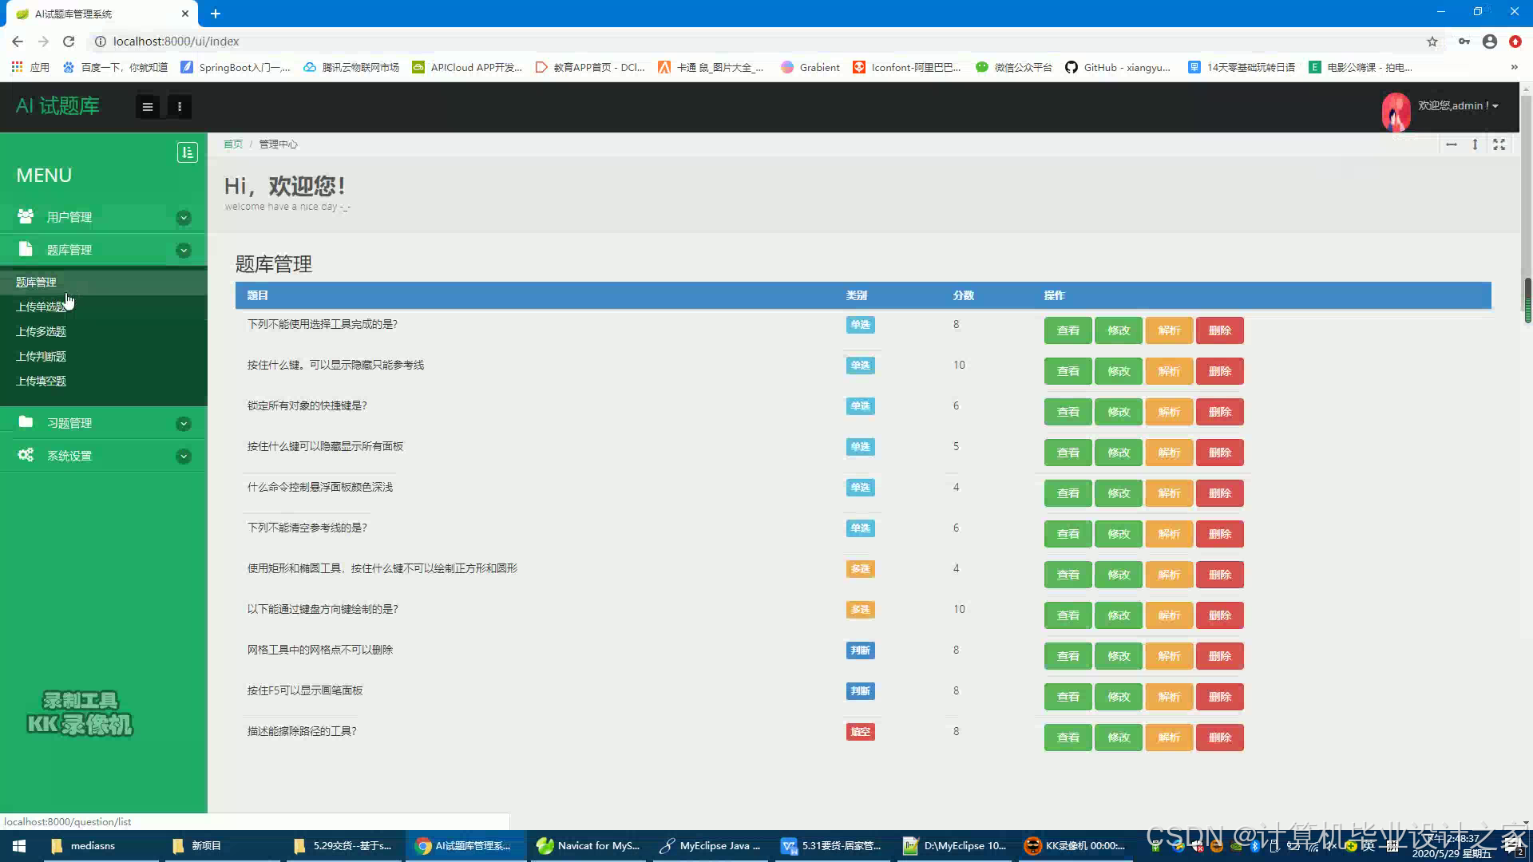The height and width of the screenshot is (862, 1533).
Task: Click the hamburger menu icon in header
Action: coord(148,107)
